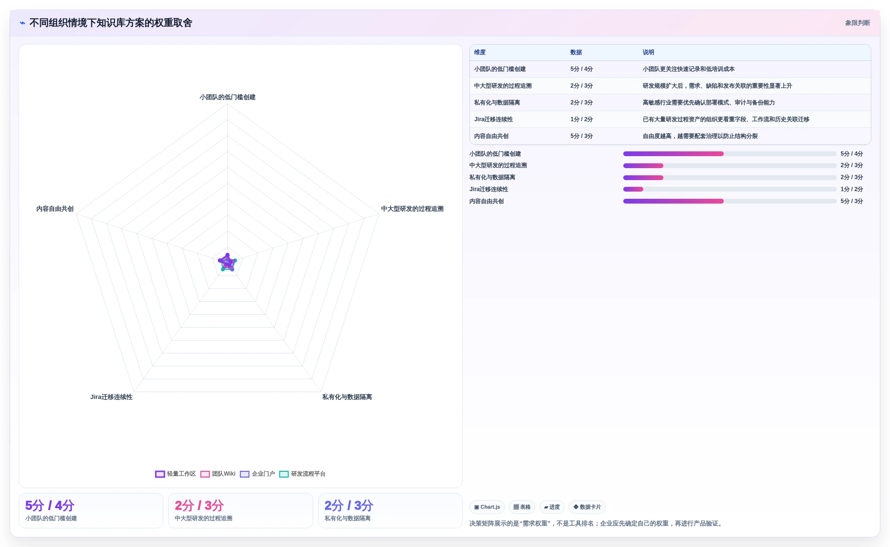Screen dimensions: 890x547
Task: Click the radar data polygon at center
Action: click(x=228, y=262)
